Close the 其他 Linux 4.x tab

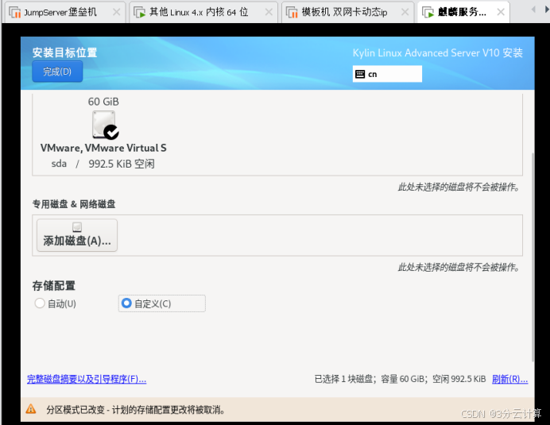pyautogui.click(x=269, y=12)
